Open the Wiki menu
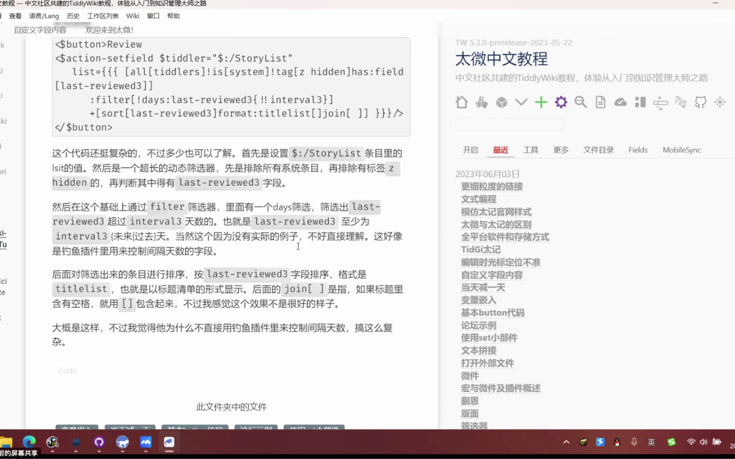This screenshot has height=459, width=735. 133,16
